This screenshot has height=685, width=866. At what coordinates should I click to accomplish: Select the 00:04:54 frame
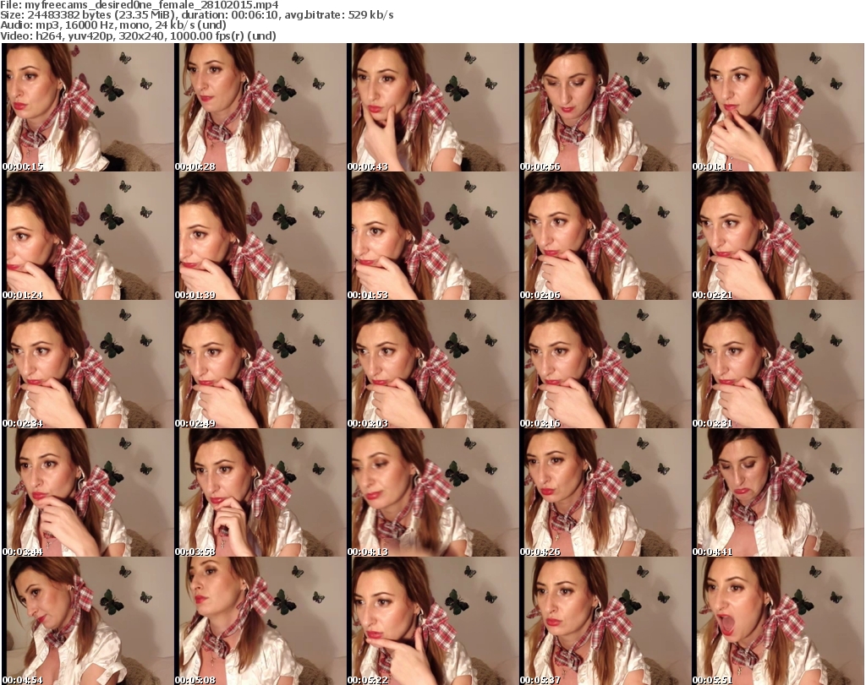point(87,621)
